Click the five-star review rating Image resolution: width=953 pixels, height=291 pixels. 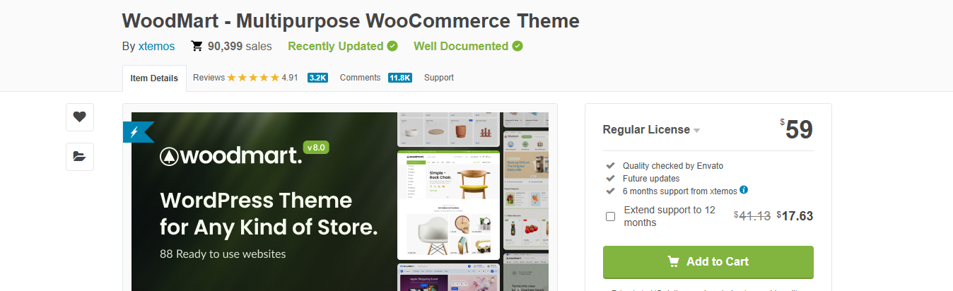click(253, 78)
